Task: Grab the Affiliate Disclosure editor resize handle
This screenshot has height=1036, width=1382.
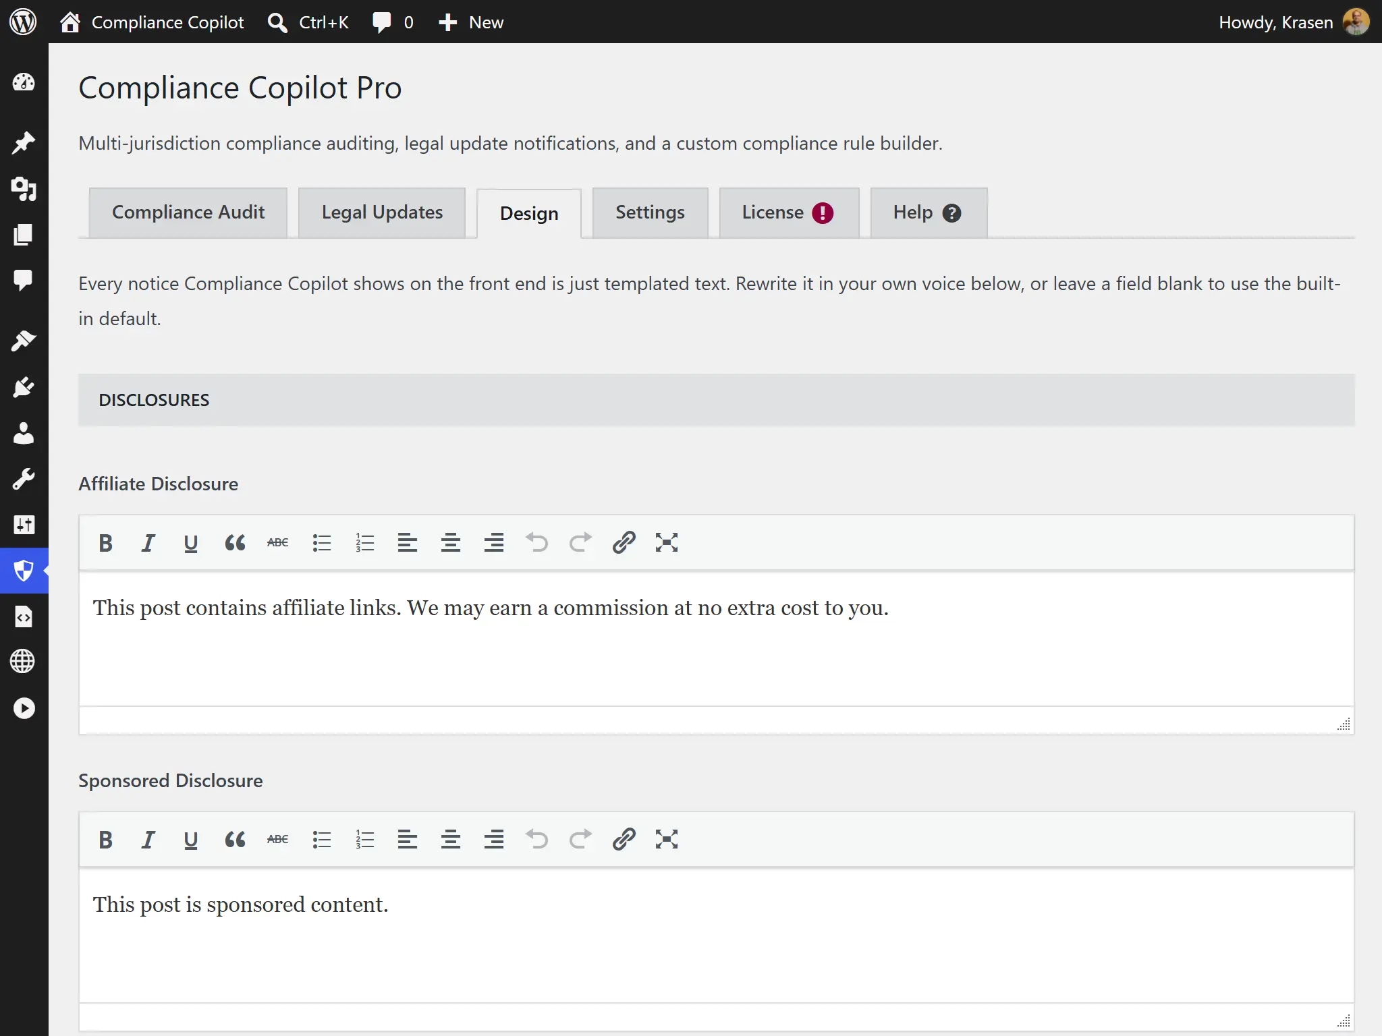Action: click(x=1344, y=724)
